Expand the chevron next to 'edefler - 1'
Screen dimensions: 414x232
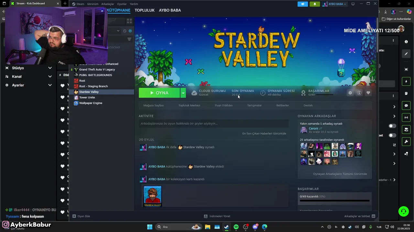pyautogui.click(x=394, y=180)
